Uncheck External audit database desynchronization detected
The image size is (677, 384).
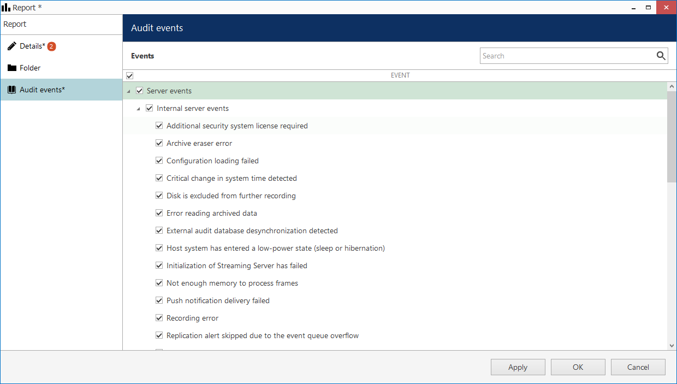(159, 231)
